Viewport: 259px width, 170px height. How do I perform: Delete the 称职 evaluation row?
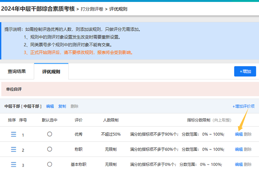click(x=248, y=149)
